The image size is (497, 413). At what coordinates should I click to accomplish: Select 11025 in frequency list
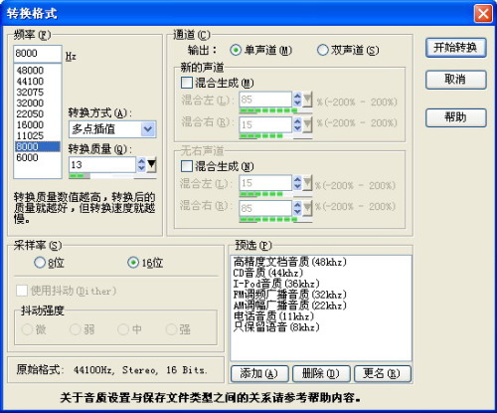[x=38, y=135]
